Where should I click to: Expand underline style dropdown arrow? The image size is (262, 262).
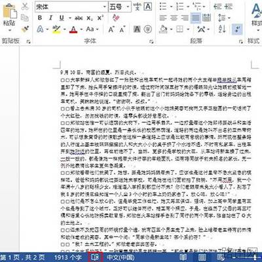tap(69, 18)
